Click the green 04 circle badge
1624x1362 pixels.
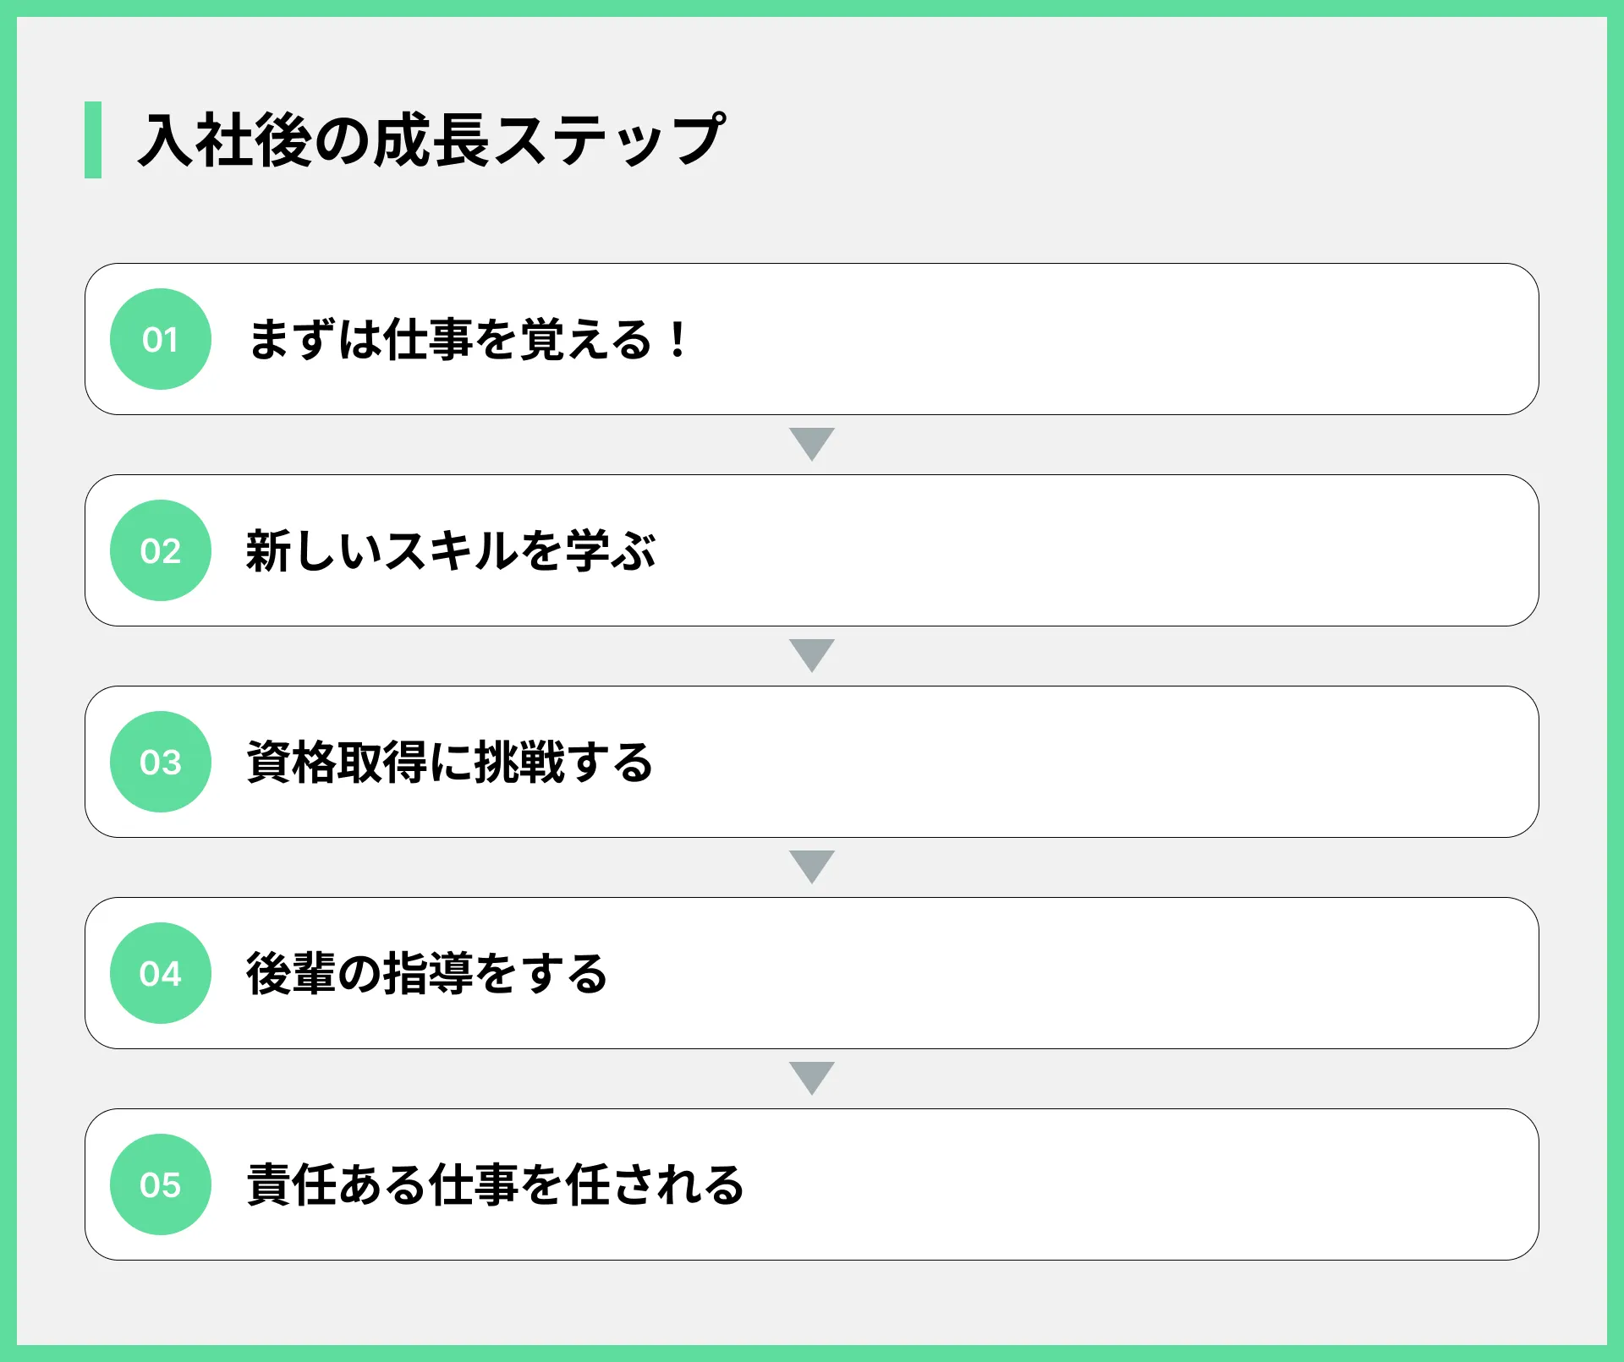(161, 973)
